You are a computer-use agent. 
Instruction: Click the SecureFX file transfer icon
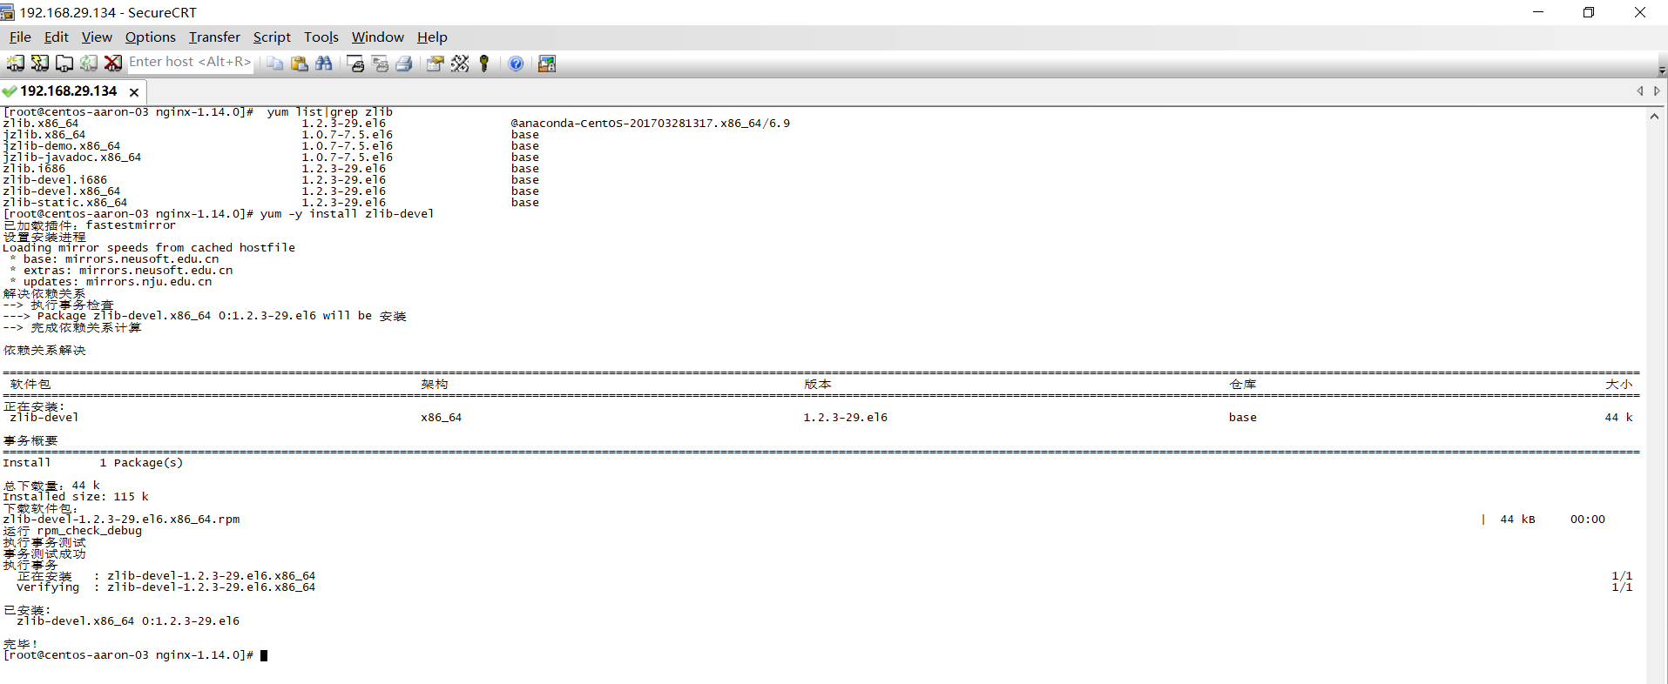(x=547, y=64)
